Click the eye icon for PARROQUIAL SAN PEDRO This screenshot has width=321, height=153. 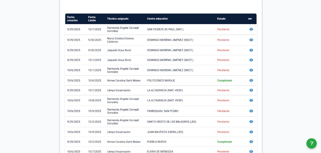coord(251,111)
